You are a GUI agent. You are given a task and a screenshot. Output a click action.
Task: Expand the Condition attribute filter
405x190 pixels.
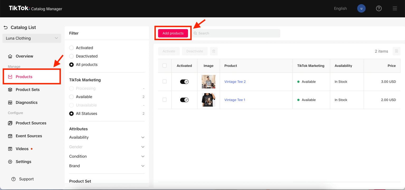(107, 156)
